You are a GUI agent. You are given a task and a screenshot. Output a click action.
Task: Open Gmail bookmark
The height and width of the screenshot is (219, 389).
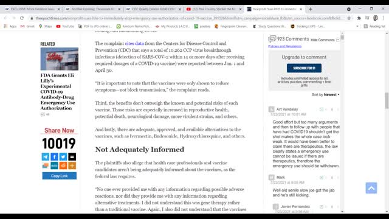(x=27, y=26)
